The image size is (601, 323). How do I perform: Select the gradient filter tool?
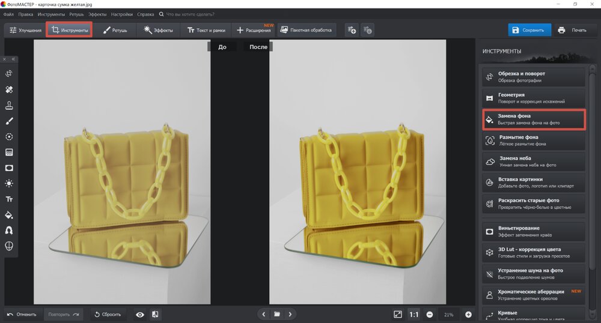point(9,152)
